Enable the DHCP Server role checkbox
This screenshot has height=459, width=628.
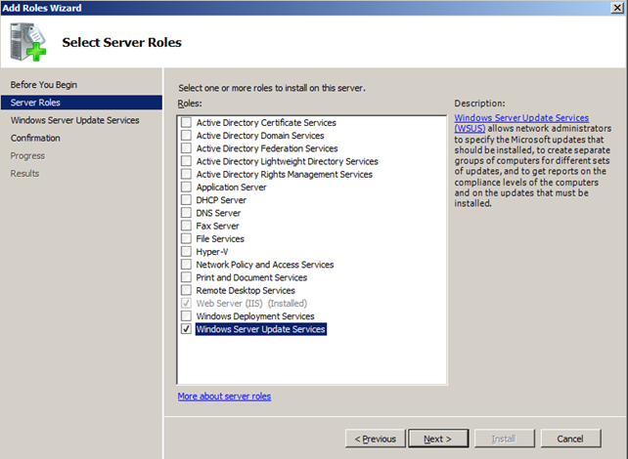point(187,200)
